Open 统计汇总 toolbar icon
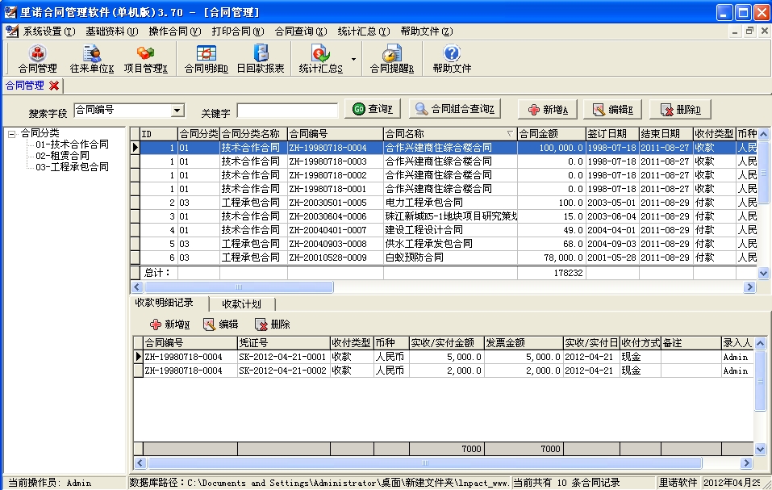The image size is (772, 490). (320, 58)
